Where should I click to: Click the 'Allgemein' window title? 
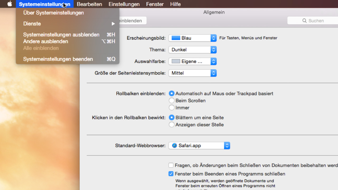(x=214, y=12)
